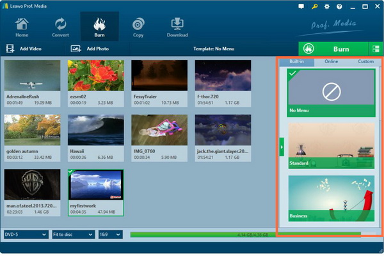Select the myfirstwork video thumbnail
Image resolution: width=384 pixels, height=257 pixels.
pyautogui.click(x=96, y=185)
